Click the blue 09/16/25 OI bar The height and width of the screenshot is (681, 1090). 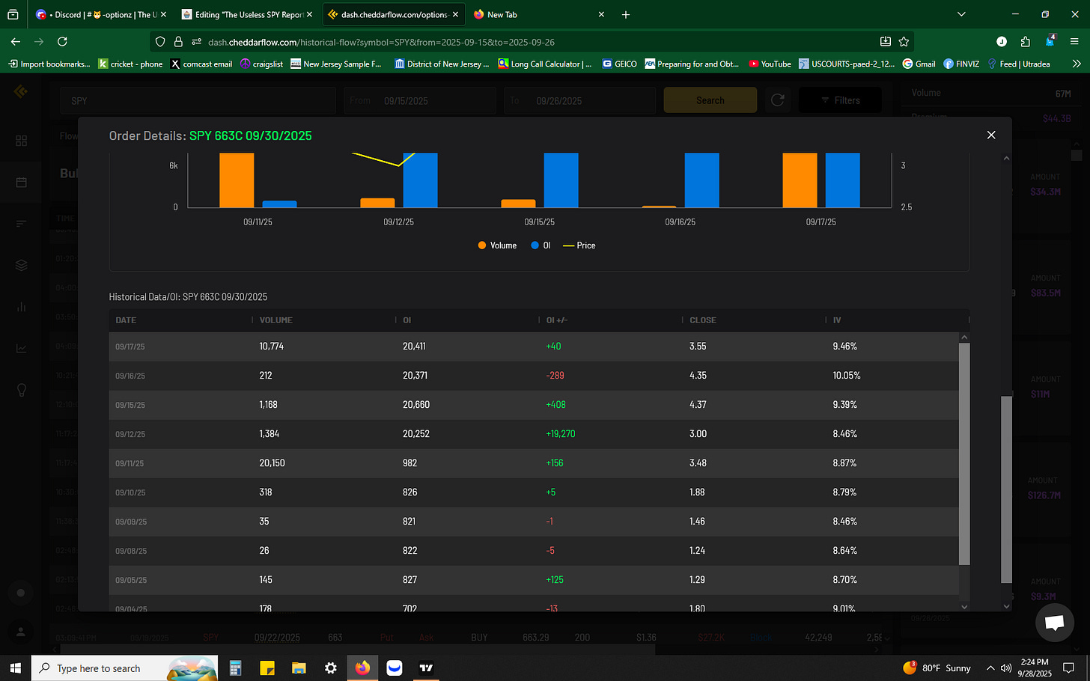tap(701, 180)
